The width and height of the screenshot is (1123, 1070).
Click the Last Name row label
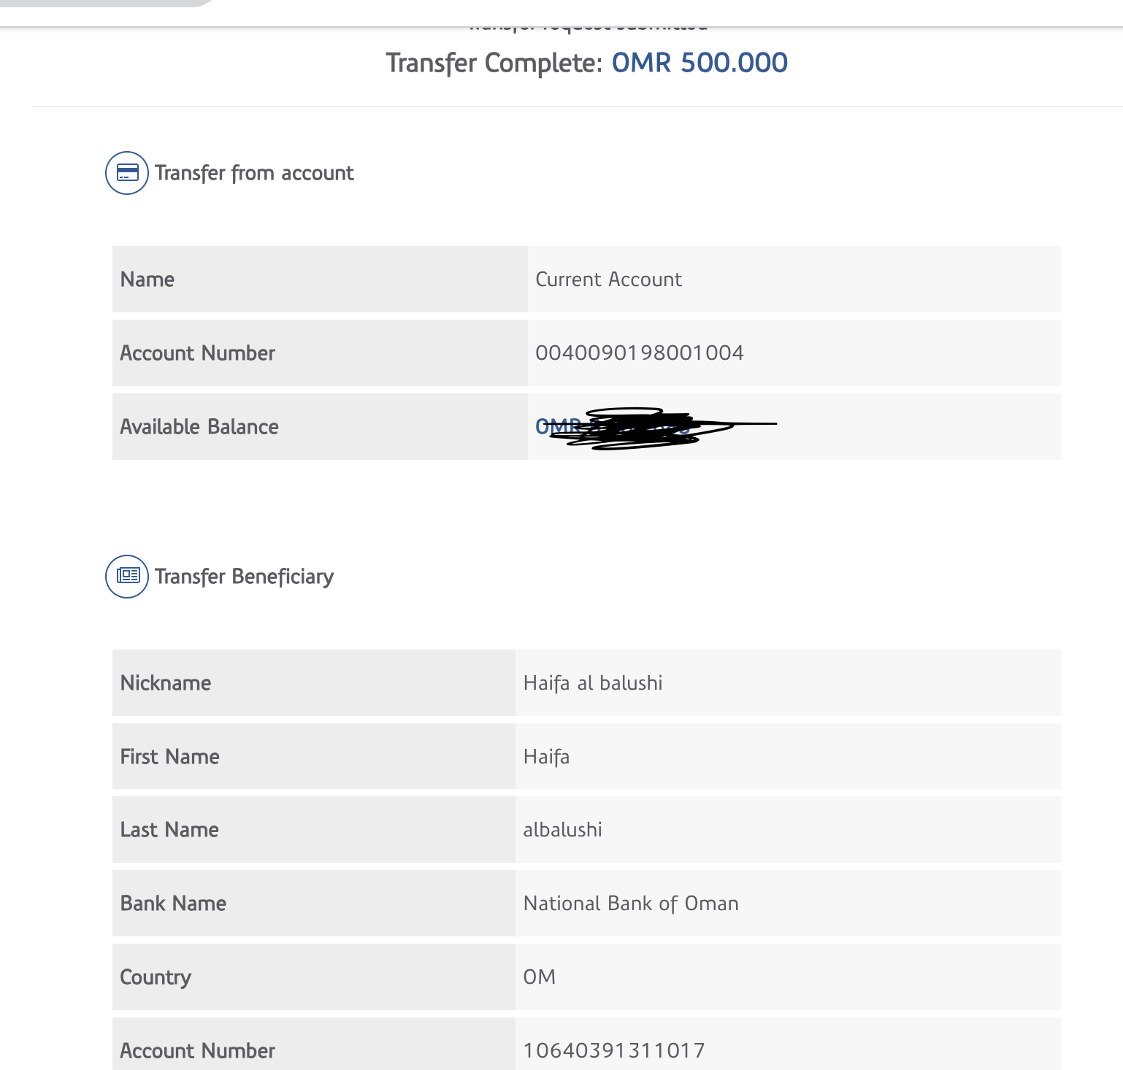coord(169,830)
